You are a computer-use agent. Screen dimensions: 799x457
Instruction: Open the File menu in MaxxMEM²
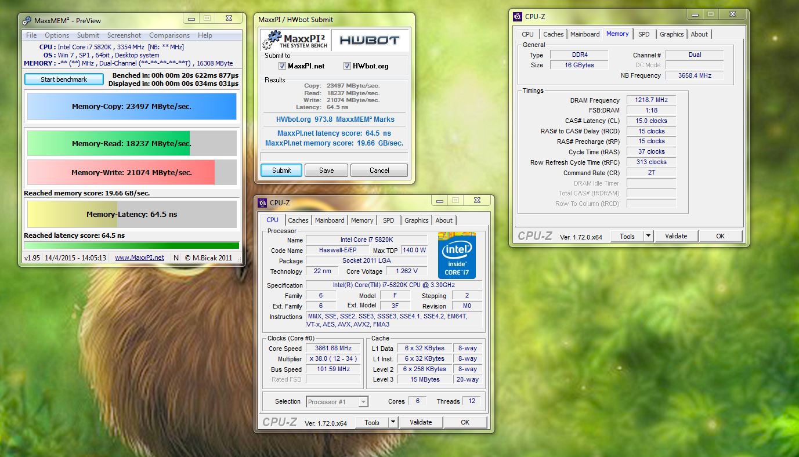tap(31, 35)
